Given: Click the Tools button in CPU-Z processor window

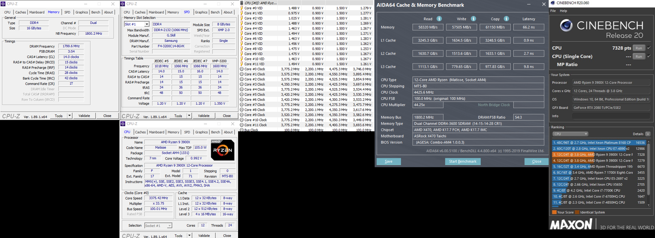Looking at the screenshot, I should (178, 236).
